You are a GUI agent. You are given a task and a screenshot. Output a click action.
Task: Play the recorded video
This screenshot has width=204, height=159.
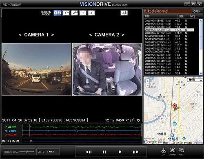pyautogui.click(x=120, y=152)
